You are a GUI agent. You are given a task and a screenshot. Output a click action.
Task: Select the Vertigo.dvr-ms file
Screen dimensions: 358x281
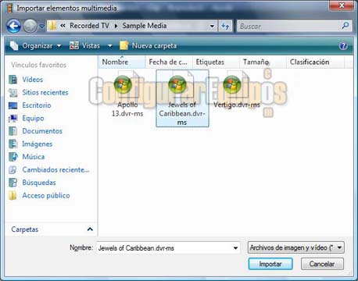click(x=237, y=90)
